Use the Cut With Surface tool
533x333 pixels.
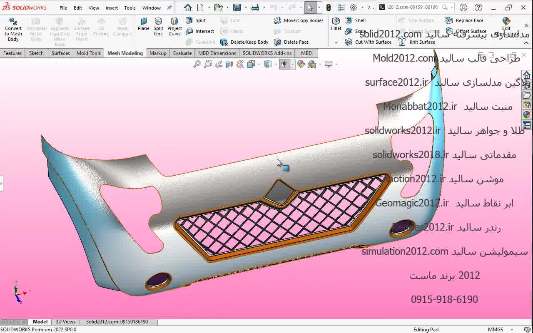point(368,42)
